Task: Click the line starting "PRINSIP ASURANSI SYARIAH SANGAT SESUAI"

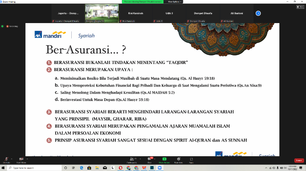Action: tap(151, 140)
